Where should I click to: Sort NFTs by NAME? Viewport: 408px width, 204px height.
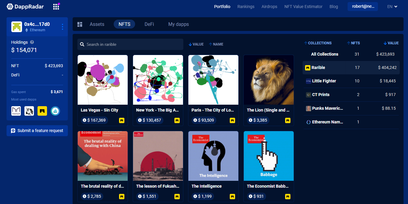216,44
